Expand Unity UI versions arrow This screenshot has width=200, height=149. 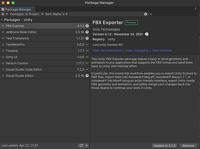point(3,57)
